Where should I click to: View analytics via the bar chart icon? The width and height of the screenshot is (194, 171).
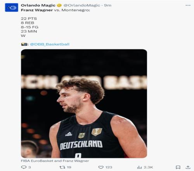coord(139,167)
